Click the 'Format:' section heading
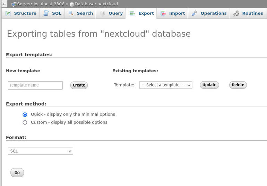Viewport: 267px width, 186px height. pyautogui.click(x=16, y=137)
